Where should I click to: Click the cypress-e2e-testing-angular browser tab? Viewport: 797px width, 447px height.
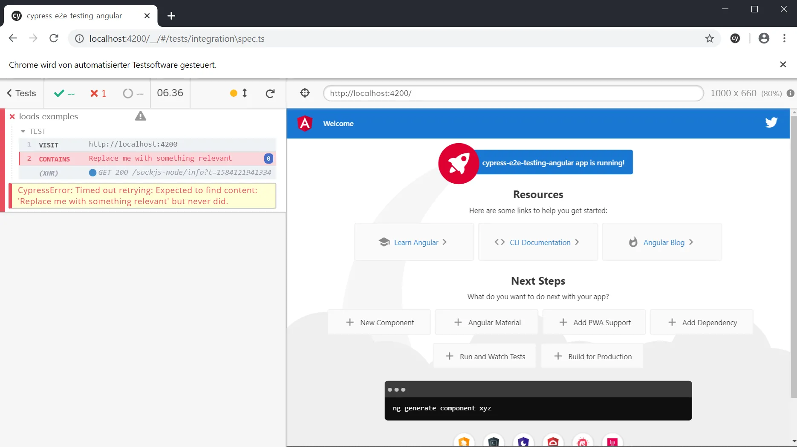[x=75, y=16]
